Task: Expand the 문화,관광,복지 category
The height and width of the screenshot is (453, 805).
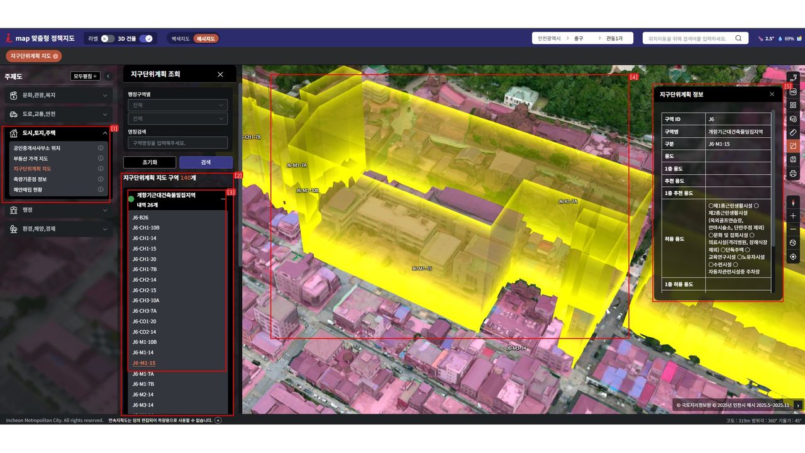Action: (x=58, y=96)
